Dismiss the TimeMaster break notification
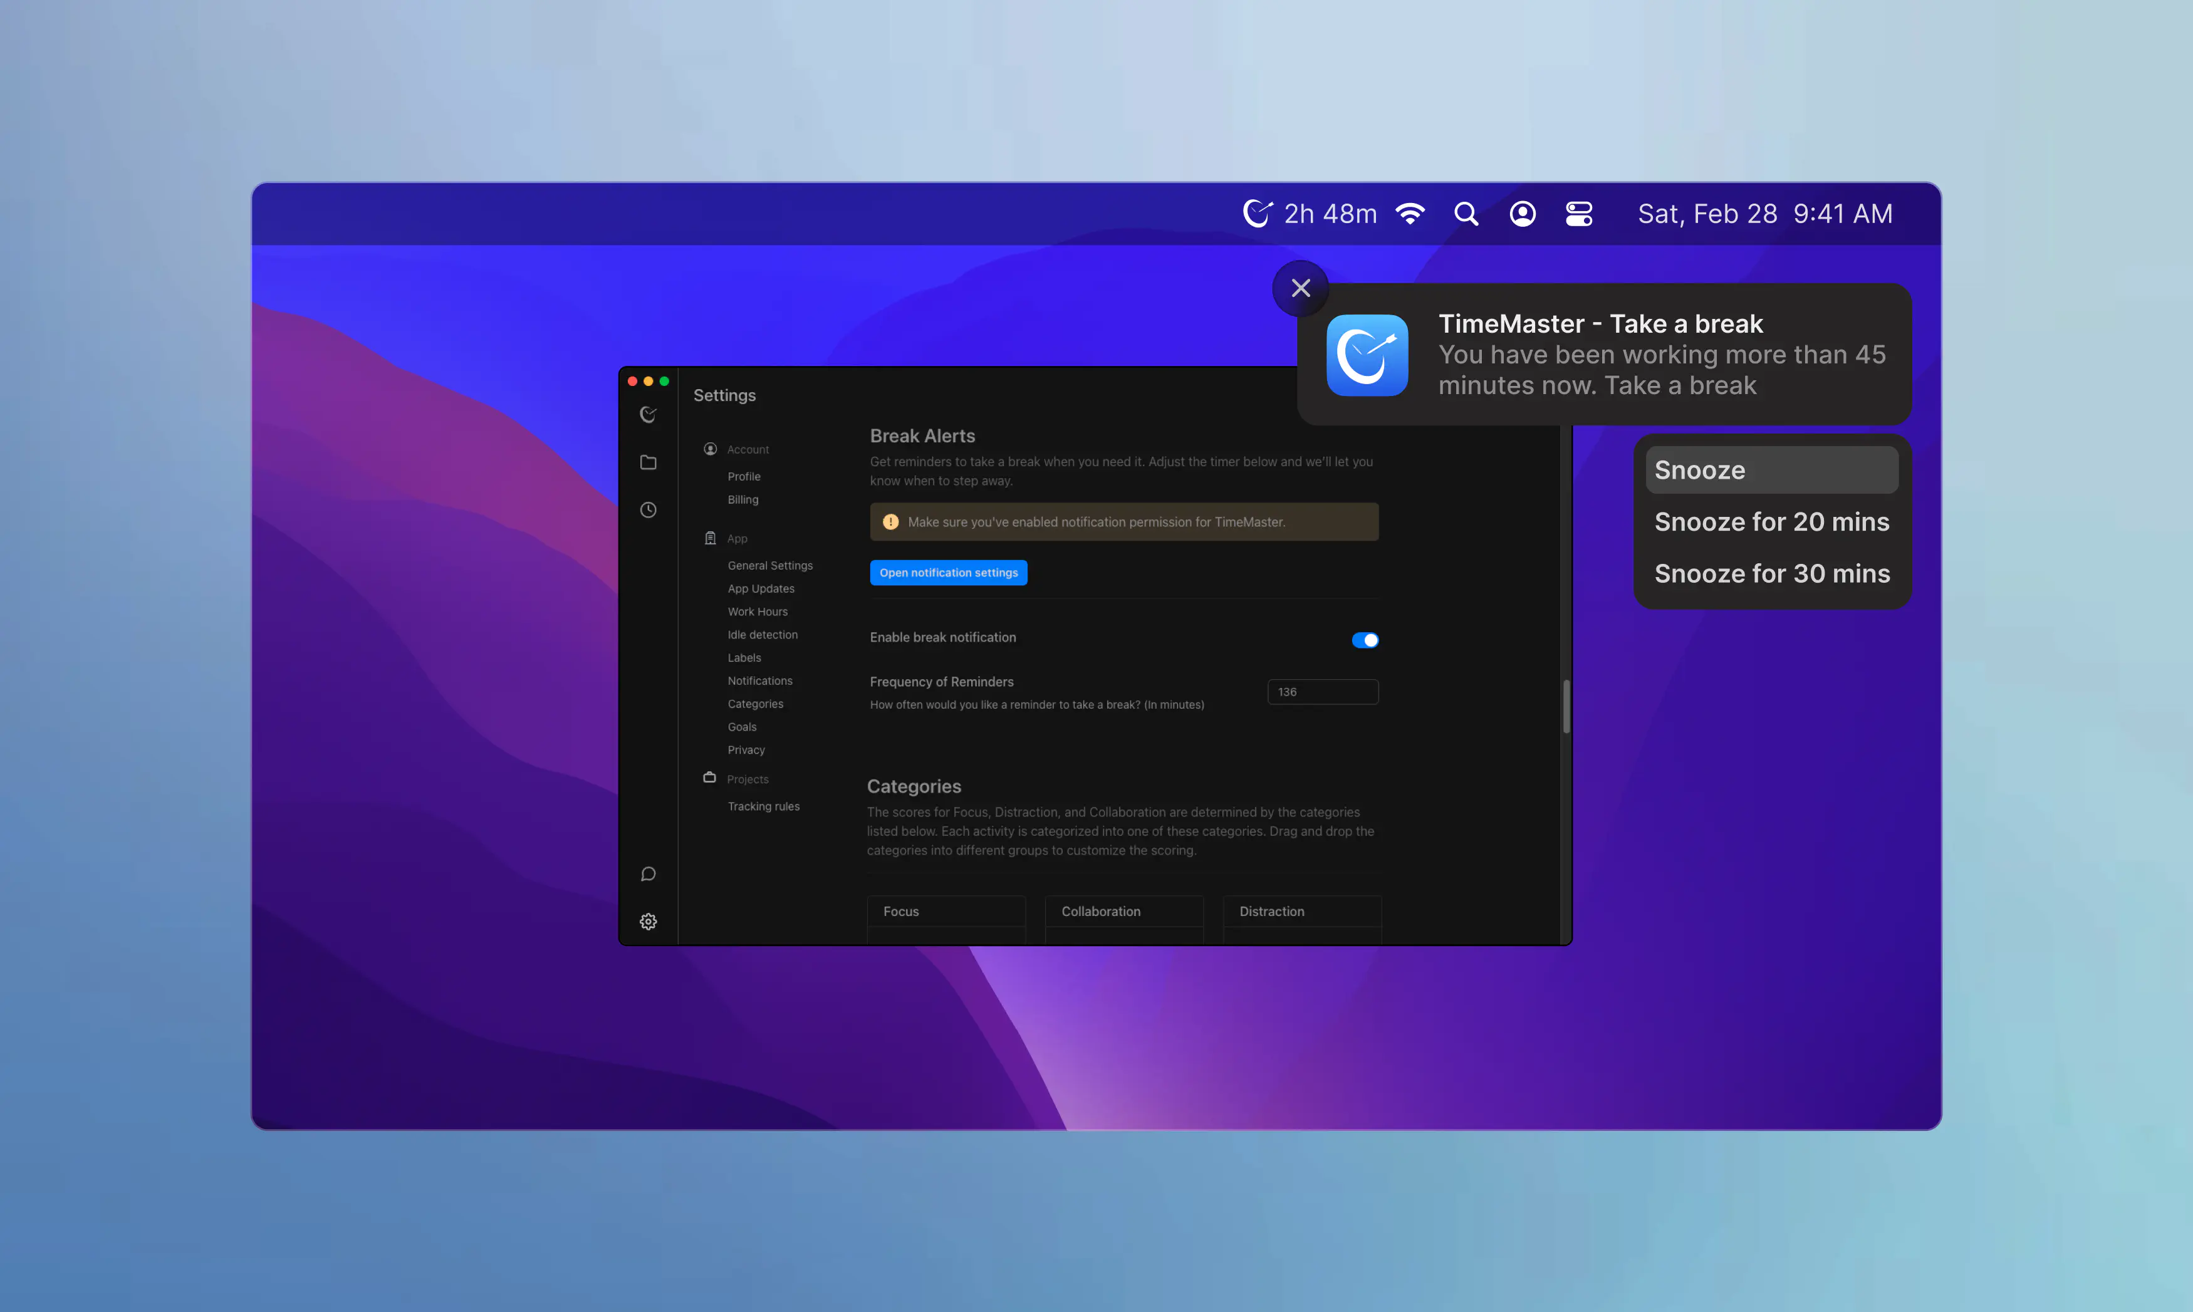2193x1312 pixels. [1300, 288]
